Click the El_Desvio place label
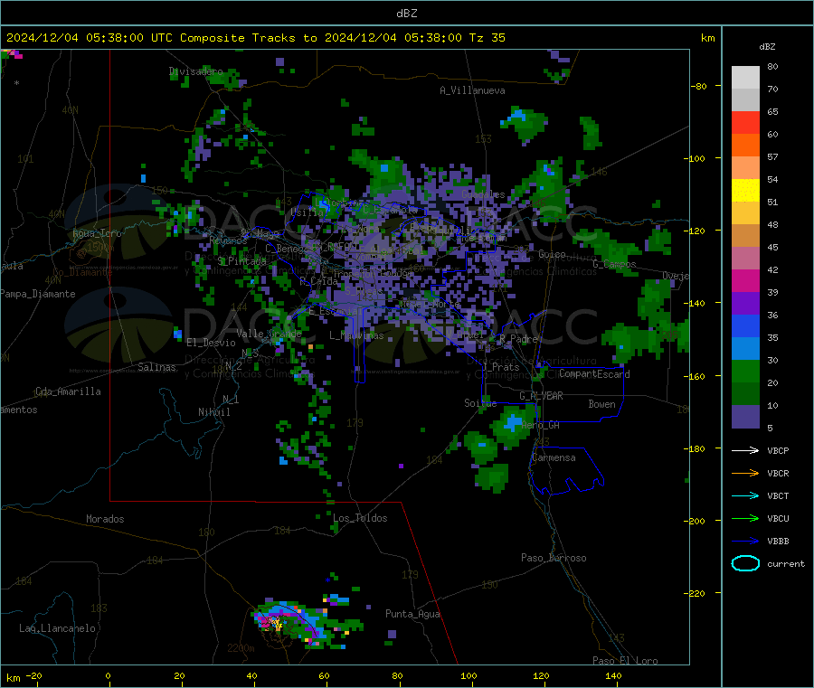The width and height of the screenshot is (814, 688). pos(211,343)
